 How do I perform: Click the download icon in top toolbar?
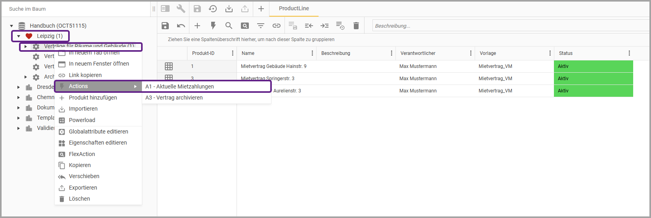click(x=229, y=9)
